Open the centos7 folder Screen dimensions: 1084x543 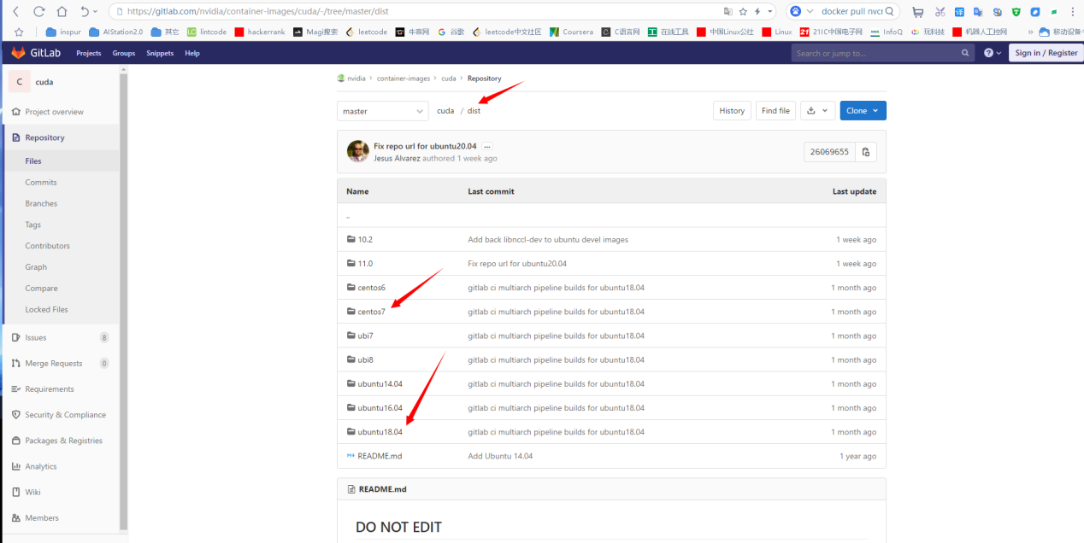[371, 312]
